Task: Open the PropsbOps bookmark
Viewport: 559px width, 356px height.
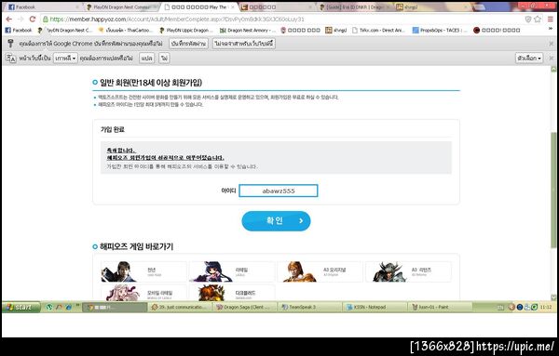Action: [x=439, y=31]
